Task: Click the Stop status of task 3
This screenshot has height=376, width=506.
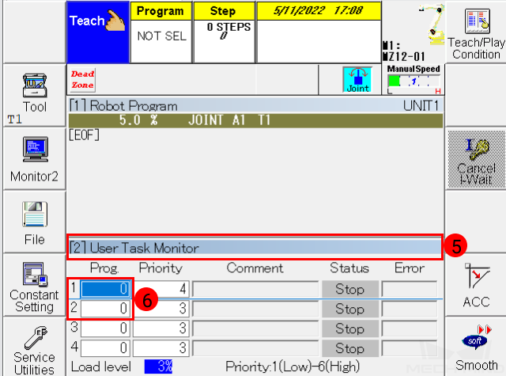Action: pos(350,329)
